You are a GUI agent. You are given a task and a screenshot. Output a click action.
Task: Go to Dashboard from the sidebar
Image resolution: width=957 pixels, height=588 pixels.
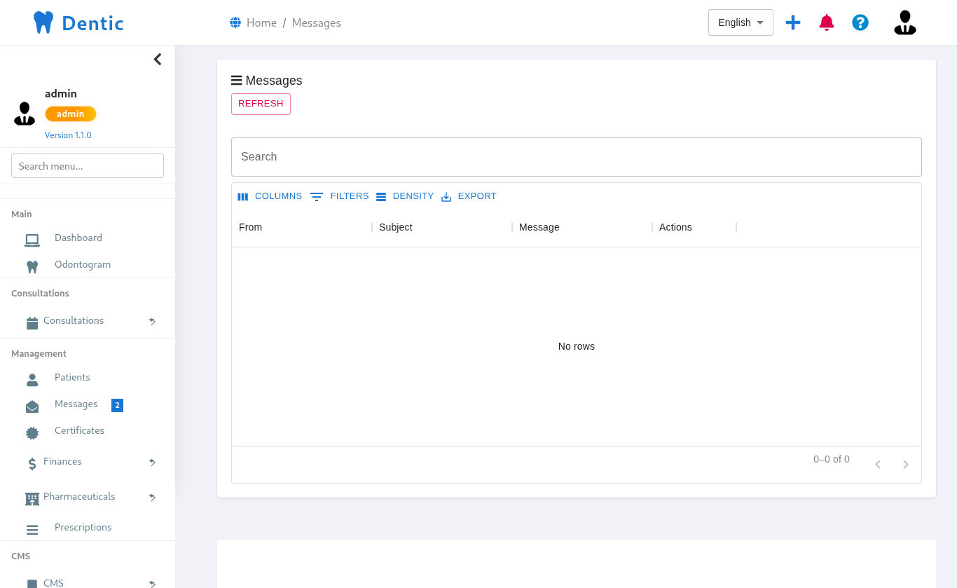[x=78, y=238]
